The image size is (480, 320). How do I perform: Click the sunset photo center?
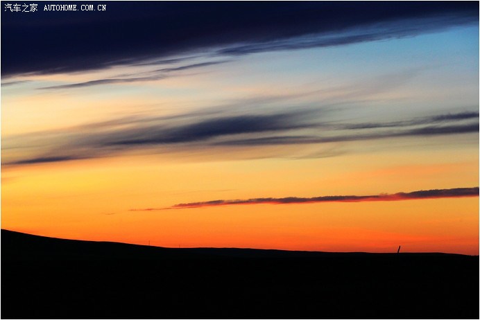pyautogui.click(x=240, y=160)
